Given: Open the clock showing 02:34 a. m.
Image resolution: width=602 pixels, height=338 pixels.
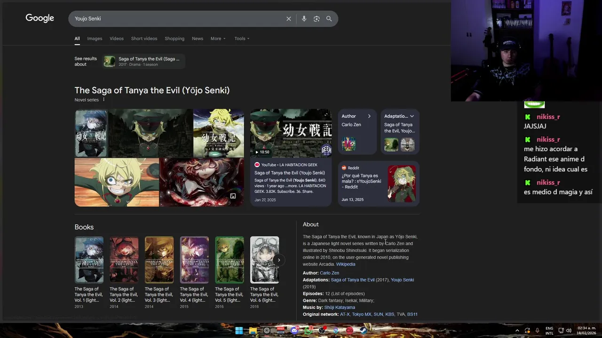Looking at the screenshot, I should click(586, 330).
